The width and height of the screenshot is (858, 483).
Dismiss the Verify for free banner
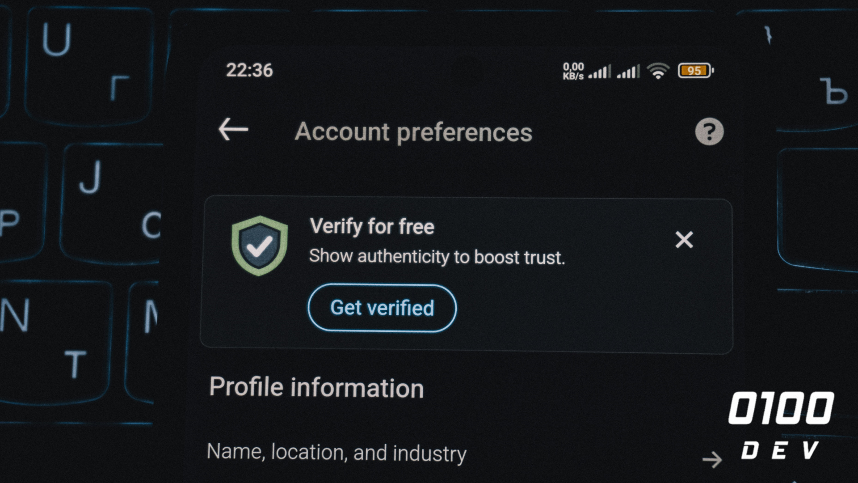[x=684, y=240]
